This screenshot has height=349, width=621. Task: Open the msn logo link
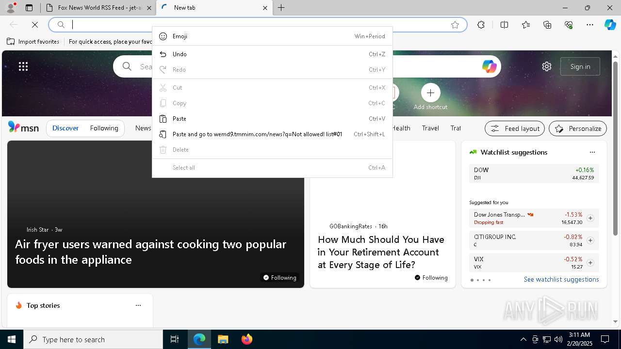click(23, 127)
